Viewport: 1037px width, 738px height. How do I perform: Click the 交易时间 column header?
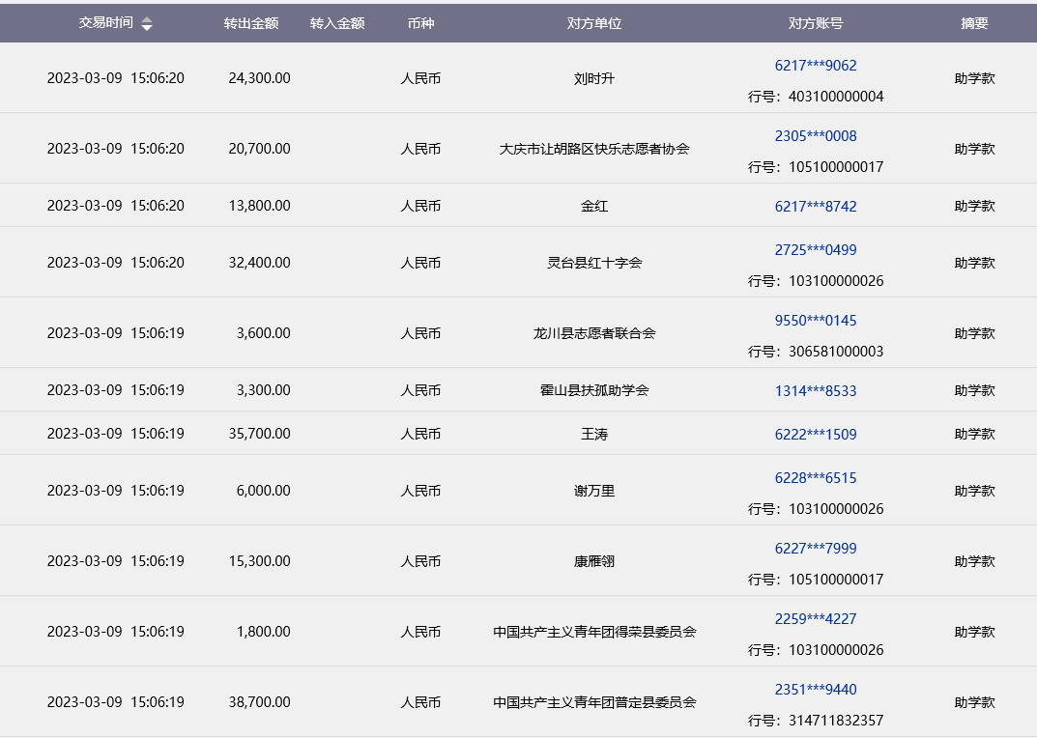coord(105,23)
